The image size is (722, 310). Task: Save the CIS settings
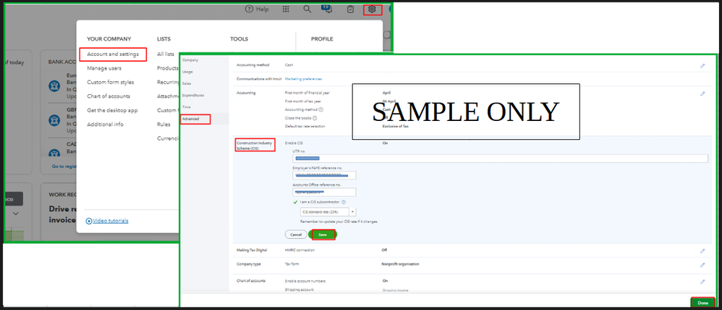(323, 235)
